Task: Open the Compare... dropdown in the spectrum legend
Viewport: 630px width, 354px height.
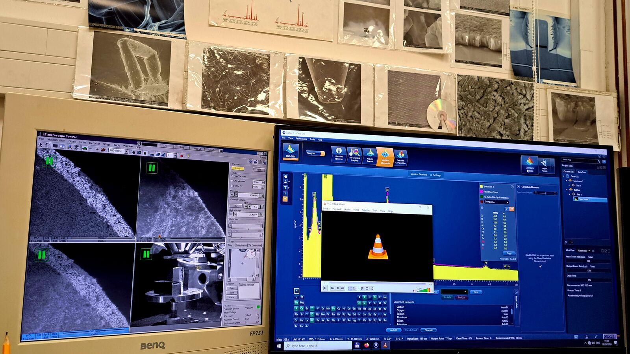Action: pyautogui.click(x=496, y=202)
